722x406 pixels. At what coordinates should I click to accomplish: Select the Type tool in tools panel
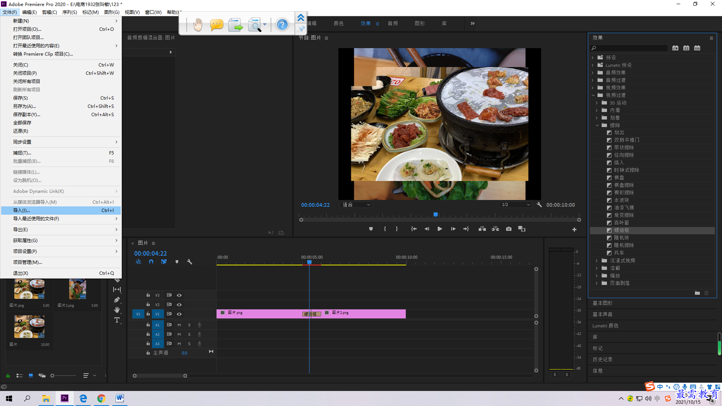(117, 320)
